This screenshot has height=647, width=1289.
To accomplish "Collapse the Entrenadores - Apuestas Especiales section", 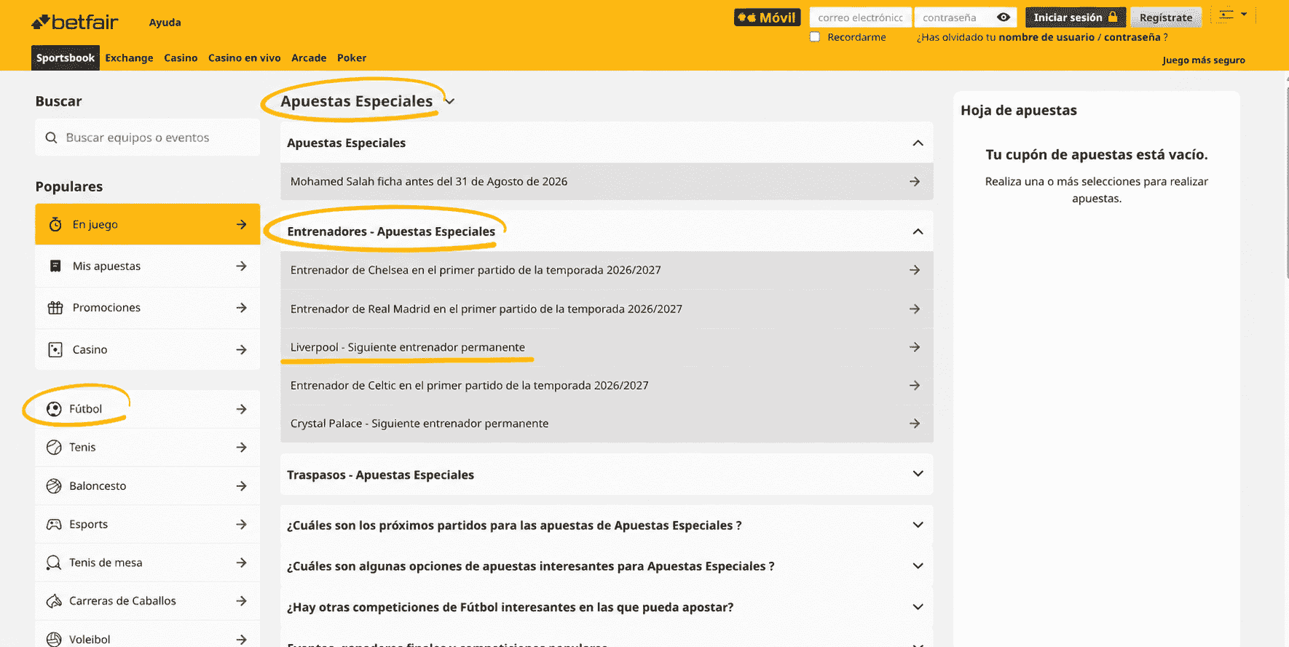I will point(918,231).
